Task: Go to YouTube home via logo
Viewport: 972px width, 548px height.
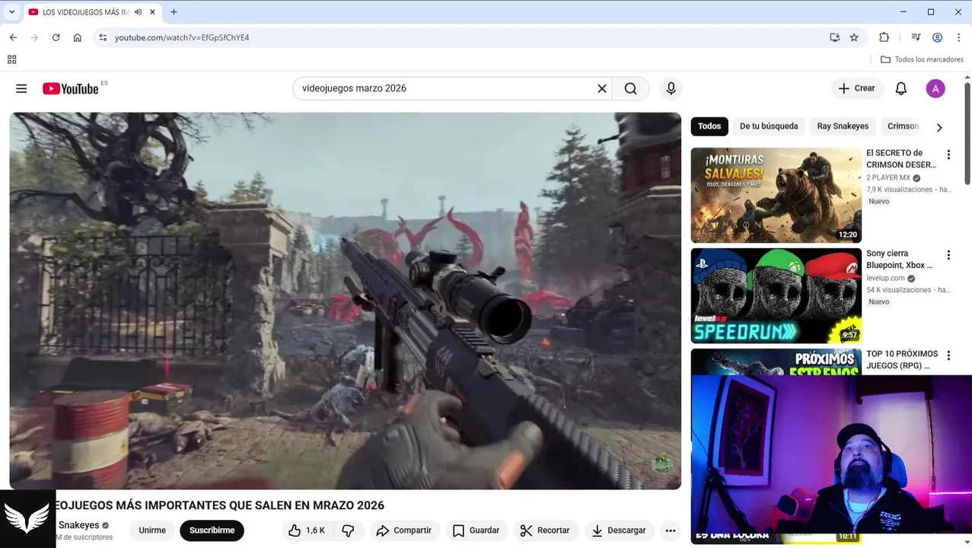Action: (x=71, y=89)
